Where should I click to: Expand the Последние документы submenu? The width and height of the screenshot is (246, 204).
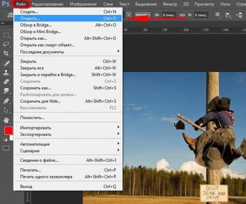(x=68, y=52)
